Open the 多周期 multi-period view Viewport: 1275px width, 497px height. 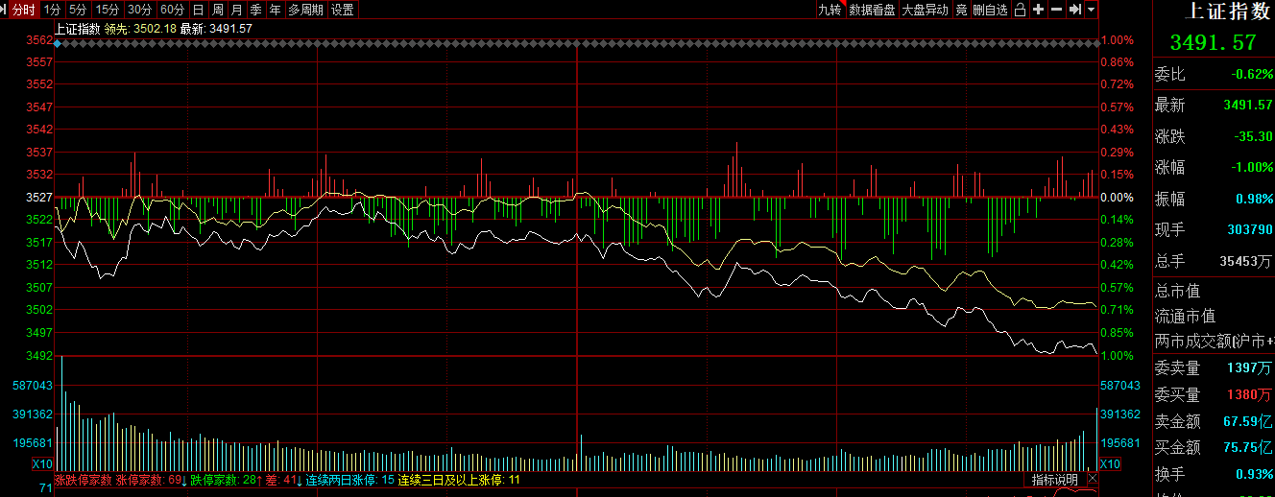305,10
